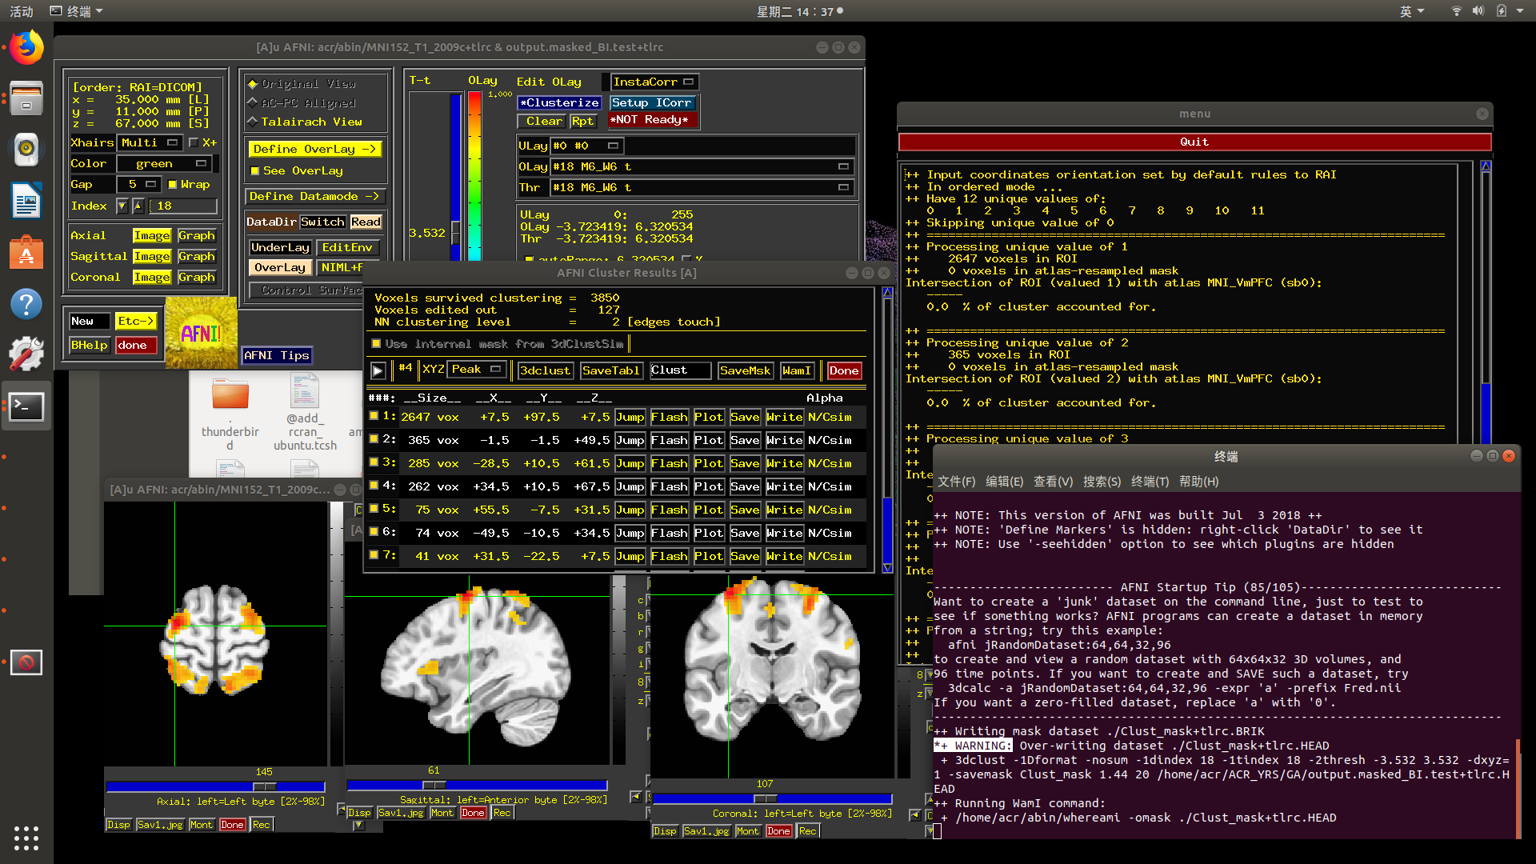Click the AFNI logo image
Viewport: 1536px width, 864px height.
point(201,333)
